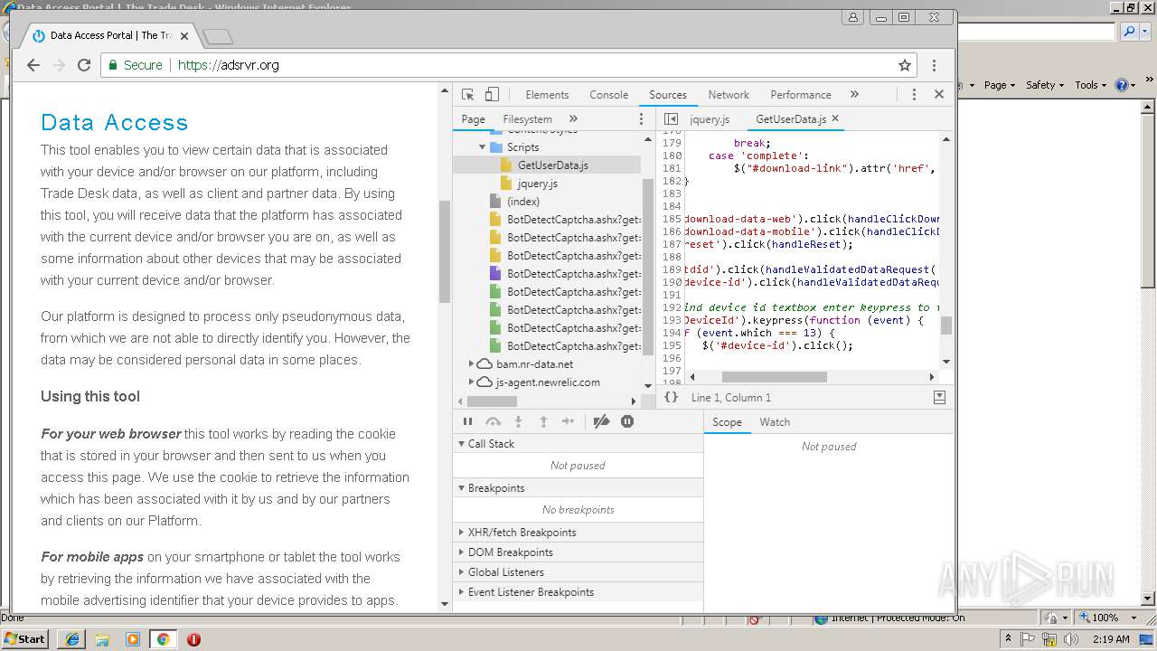The height and width of the screenshot is (651, 1157).
Task: Click the Line 1, Column 1 status
Action: [730, 398]
